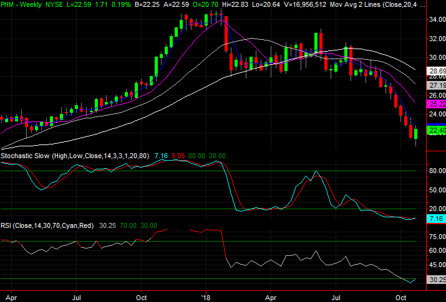The height and width of the screenshot is (302, 446).
Task: Click the Lo=20.64 low value
Action: pos(265,4)
